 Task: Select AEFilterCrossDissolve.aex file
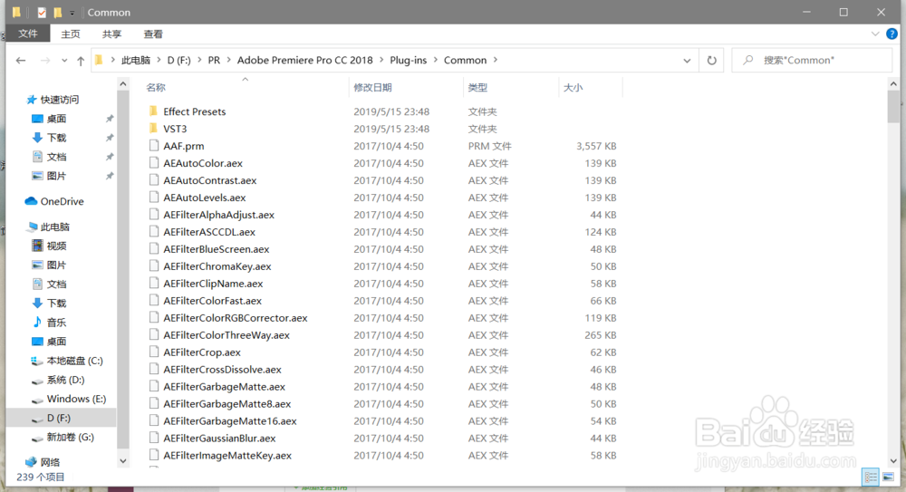tap(223, 370)
